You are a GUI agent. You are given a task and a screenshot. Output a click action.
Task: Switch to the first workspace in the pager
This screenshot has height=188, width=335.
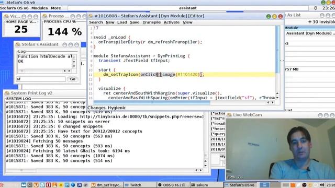pyautogui.click(x=265, y=185)
